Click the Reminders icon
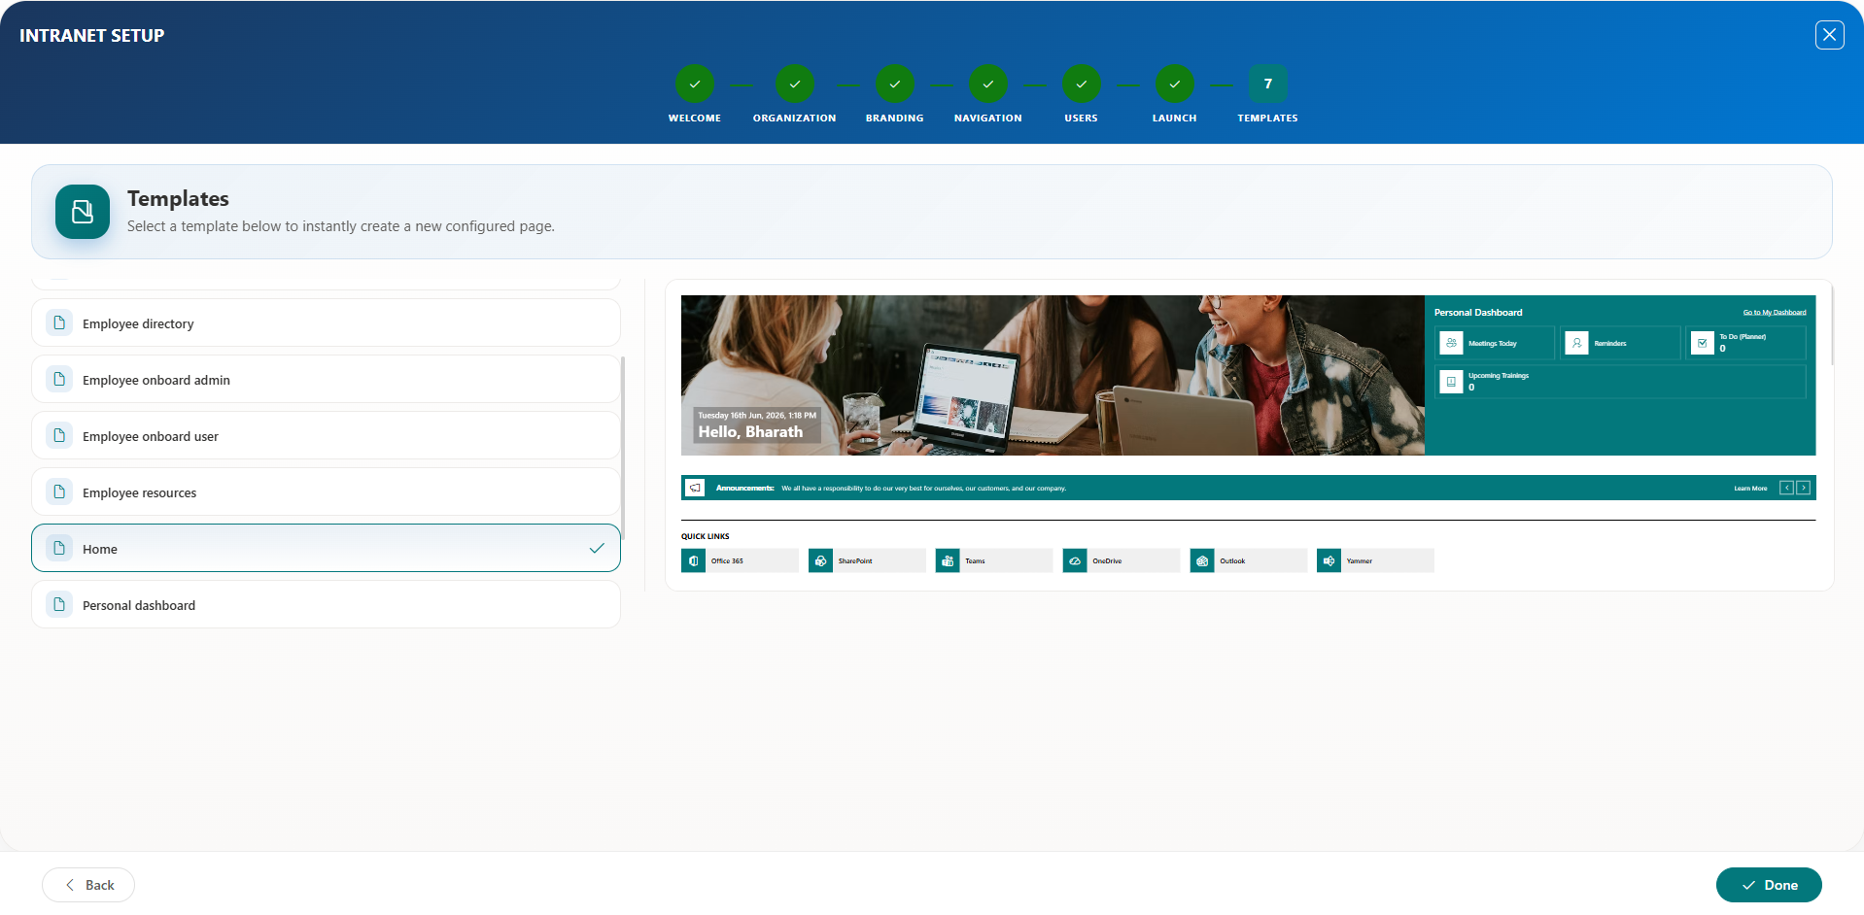Image resolution: width=1864 pixels, height=915 pixels. [x=1576, y=343]
